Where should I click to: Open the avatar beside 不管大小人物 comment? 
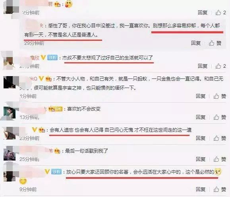[x=10, y=82]
